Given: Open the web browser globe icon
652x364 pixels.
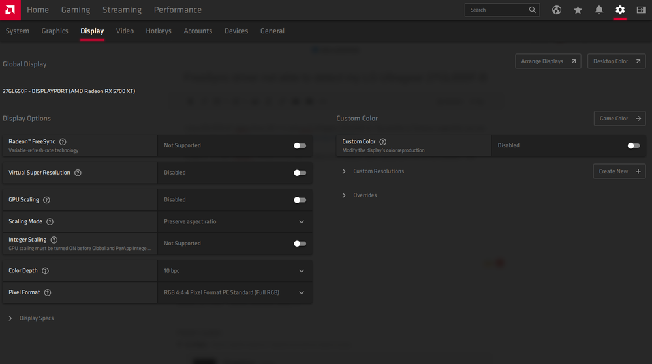Looking at the screenshot, I should point(556,10).
